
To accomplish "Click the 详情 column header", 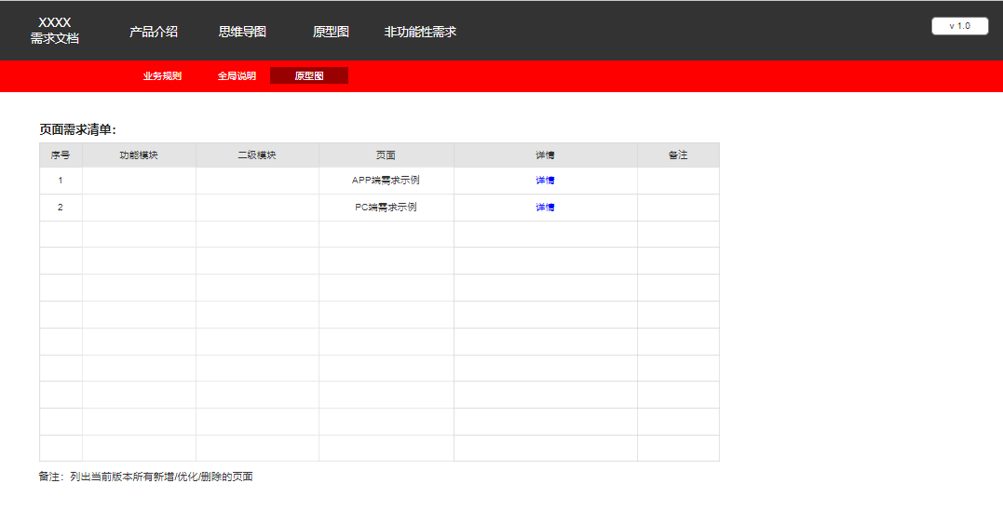I will pos(545,155).
